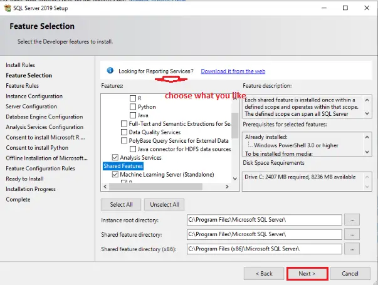
Task: Click Feature Rules step in sidebar
Action: point(22,86)
